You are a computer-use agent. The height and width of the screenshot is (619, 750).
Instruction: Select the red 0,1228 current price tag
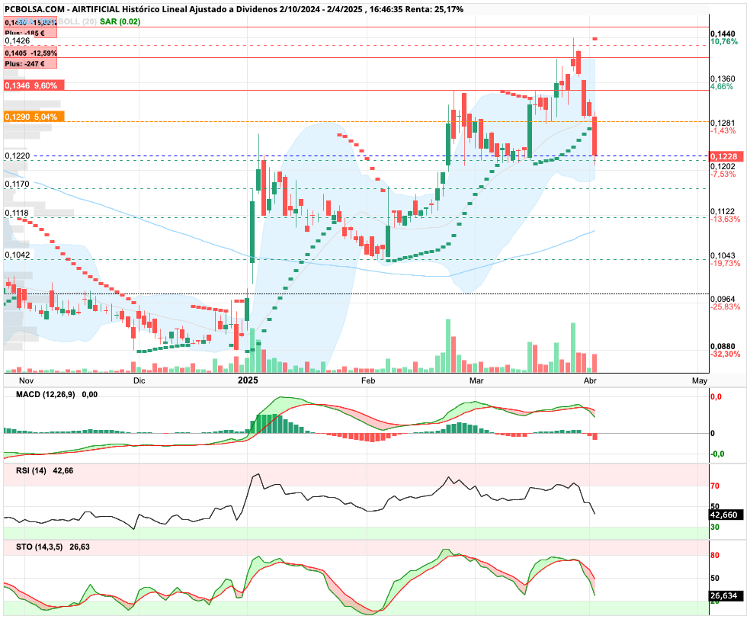click(726, 156)
